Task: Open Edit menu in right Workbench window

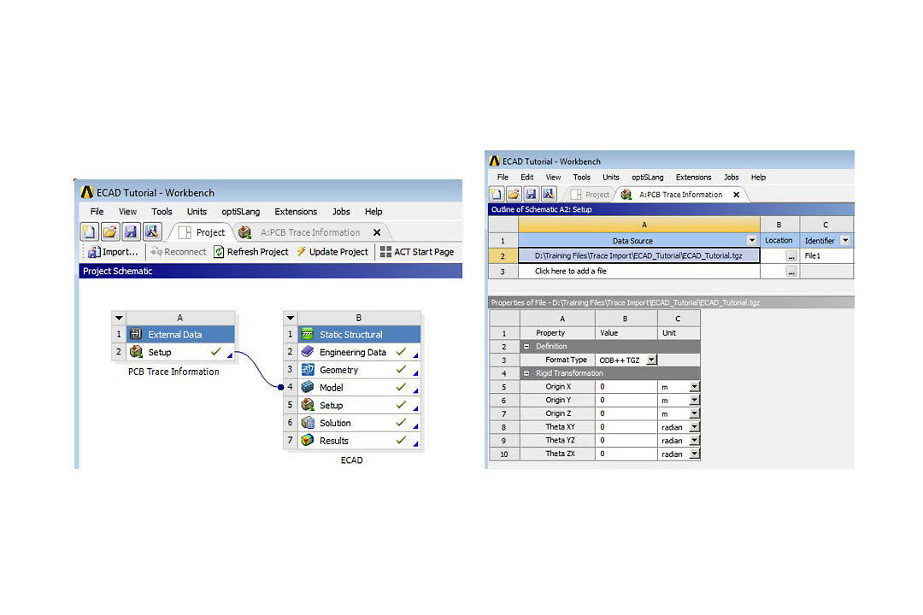Action: [526, 177]
